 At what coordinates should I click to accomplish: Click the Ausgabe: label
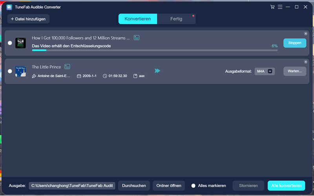tap(17, 186)
